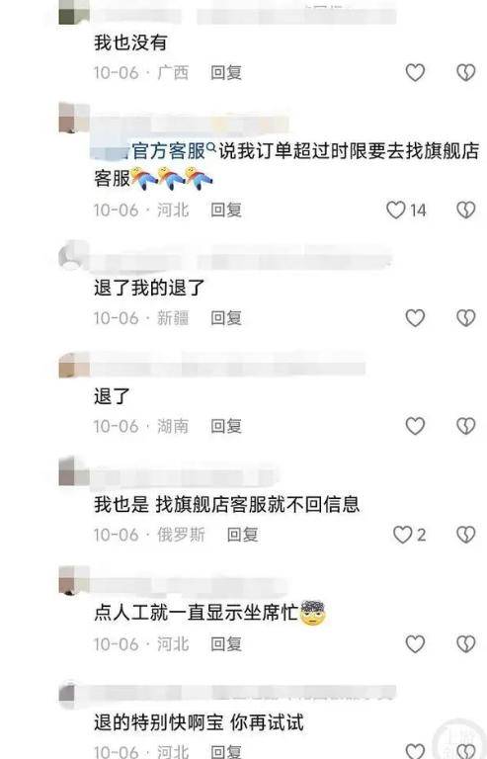Reply to the 广西 comment '我也没有'
Image resolution: width=487 pixels, height=759 pixels.
click(226, 72)
